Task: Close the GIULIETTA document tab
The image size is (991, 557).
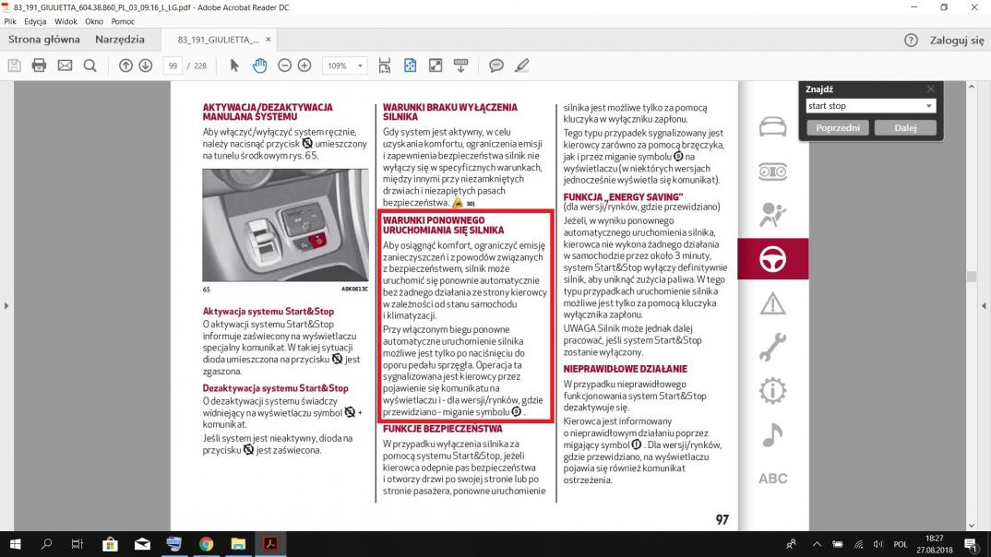Action: (268, 39)
